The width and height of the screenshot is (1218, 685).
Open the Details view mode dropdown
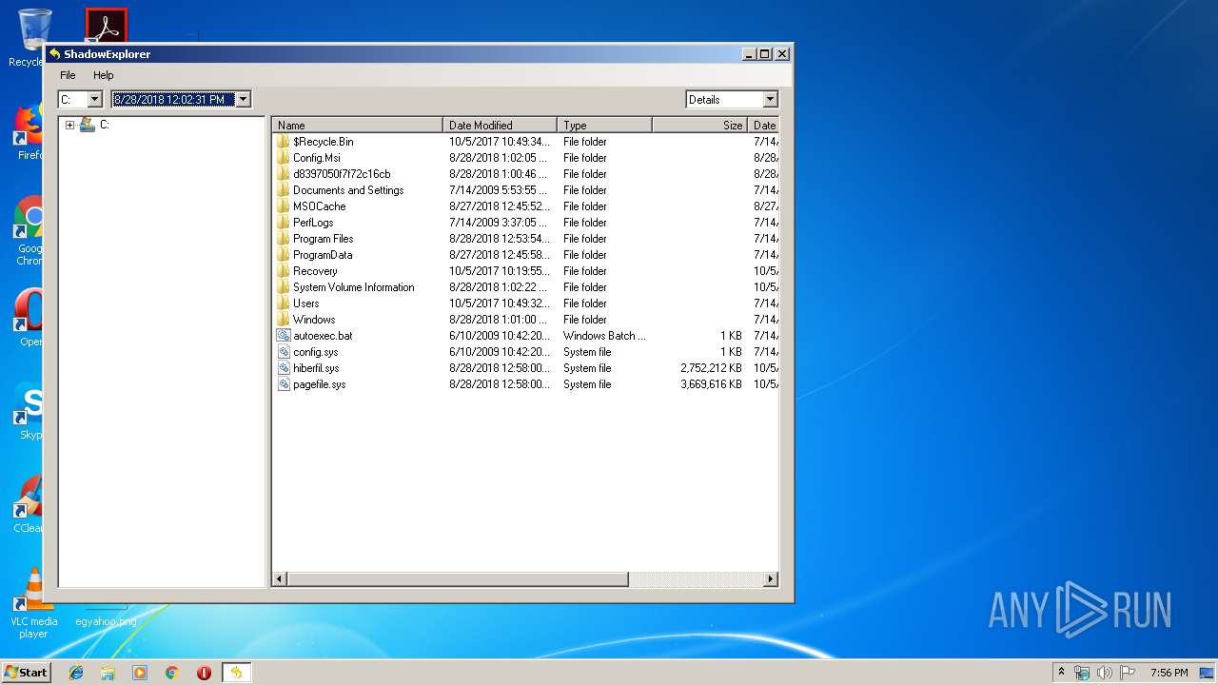pyautogui.click(x=732, y=100)
